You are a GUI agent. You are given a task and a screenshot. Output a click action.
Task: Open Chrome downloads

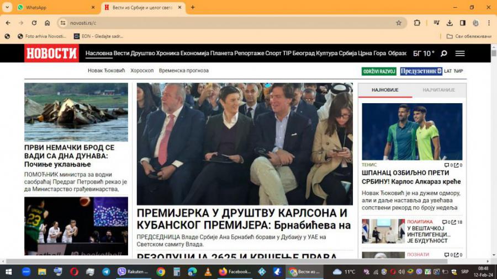pos(450,23)
